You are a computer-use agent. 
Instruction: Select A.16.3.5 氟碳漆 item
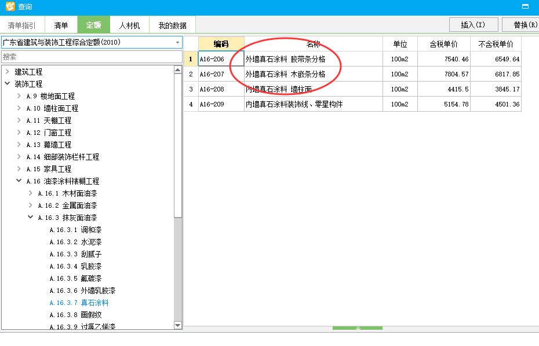[x=75, y=278]
